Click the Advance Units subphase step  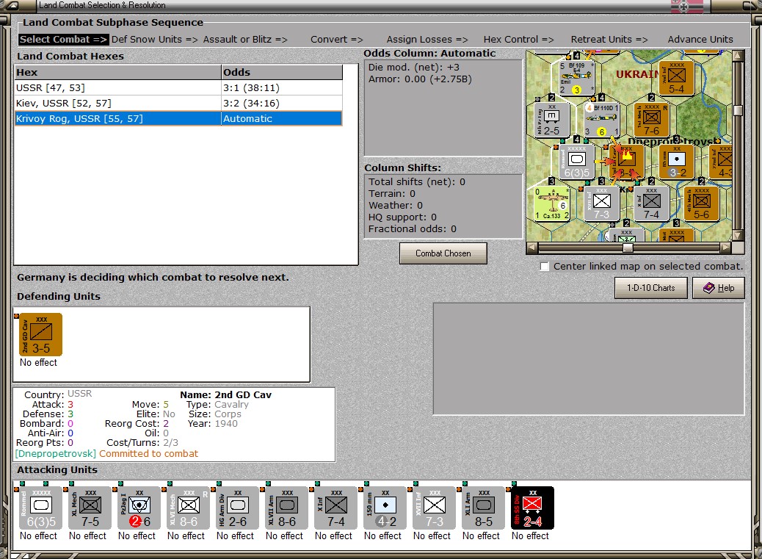pyautogui.click(x=700, y=40)
